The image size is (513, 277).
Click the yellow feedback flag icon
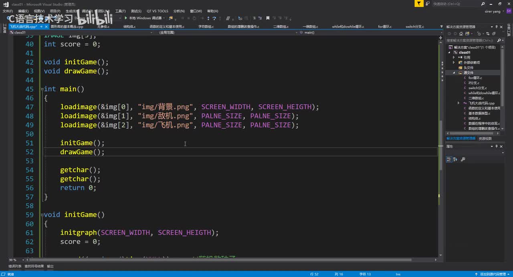(x=419, y=4)
